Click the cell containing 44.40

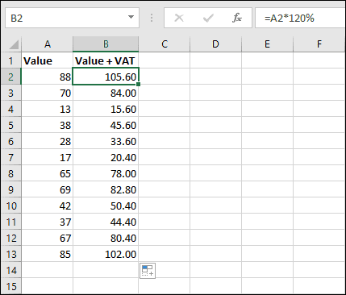coord(106,222)
